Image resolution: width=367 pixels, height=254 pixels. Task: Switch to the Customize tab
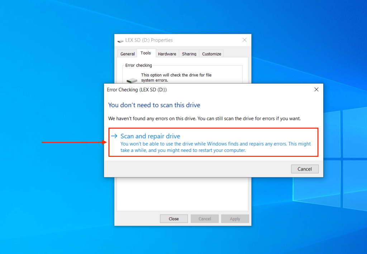tap(211, 53)
